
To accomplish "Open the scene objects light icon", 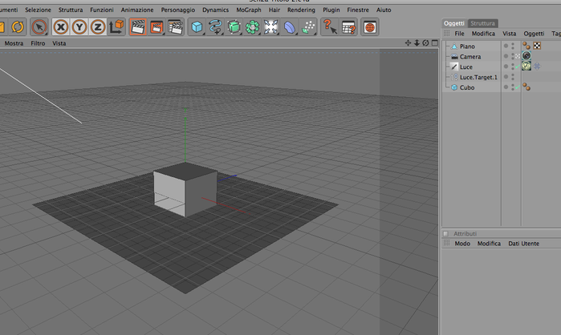I will [x=270, y=26].
